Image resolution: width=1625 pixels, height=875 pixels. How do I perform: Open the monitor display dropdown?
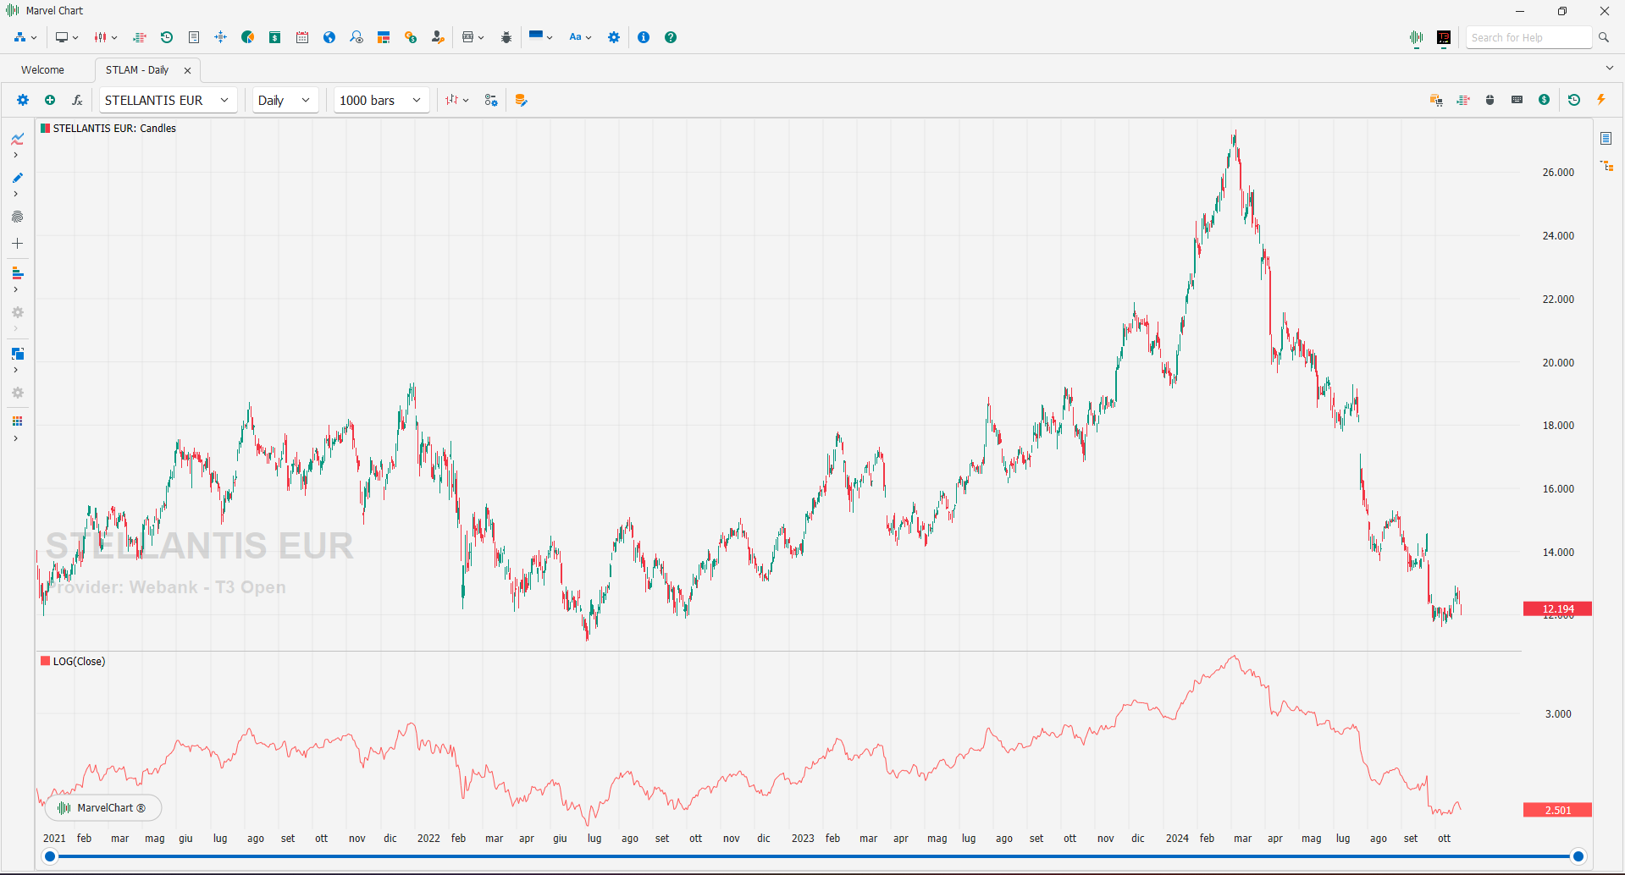67,37
